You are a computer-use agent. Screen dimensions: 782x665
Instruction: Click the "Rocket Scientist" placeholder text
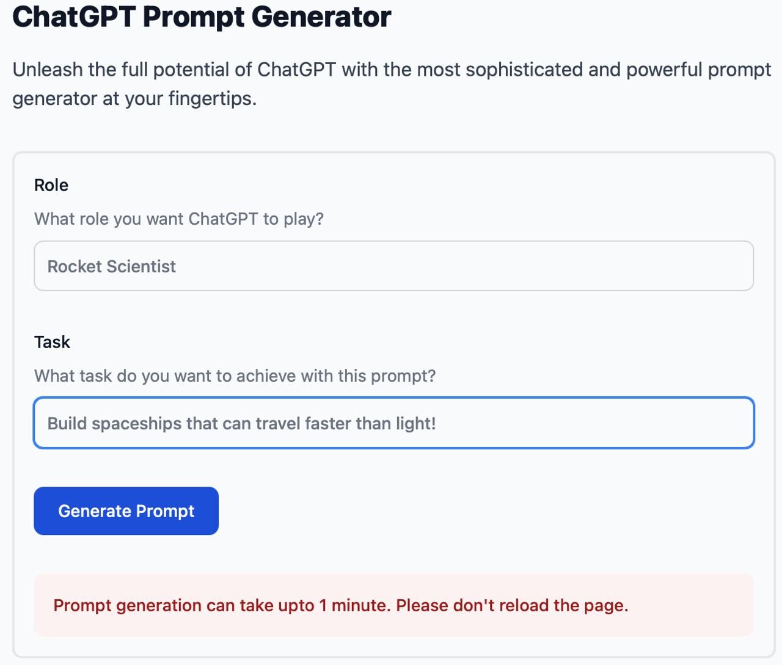tap(112, 266)
